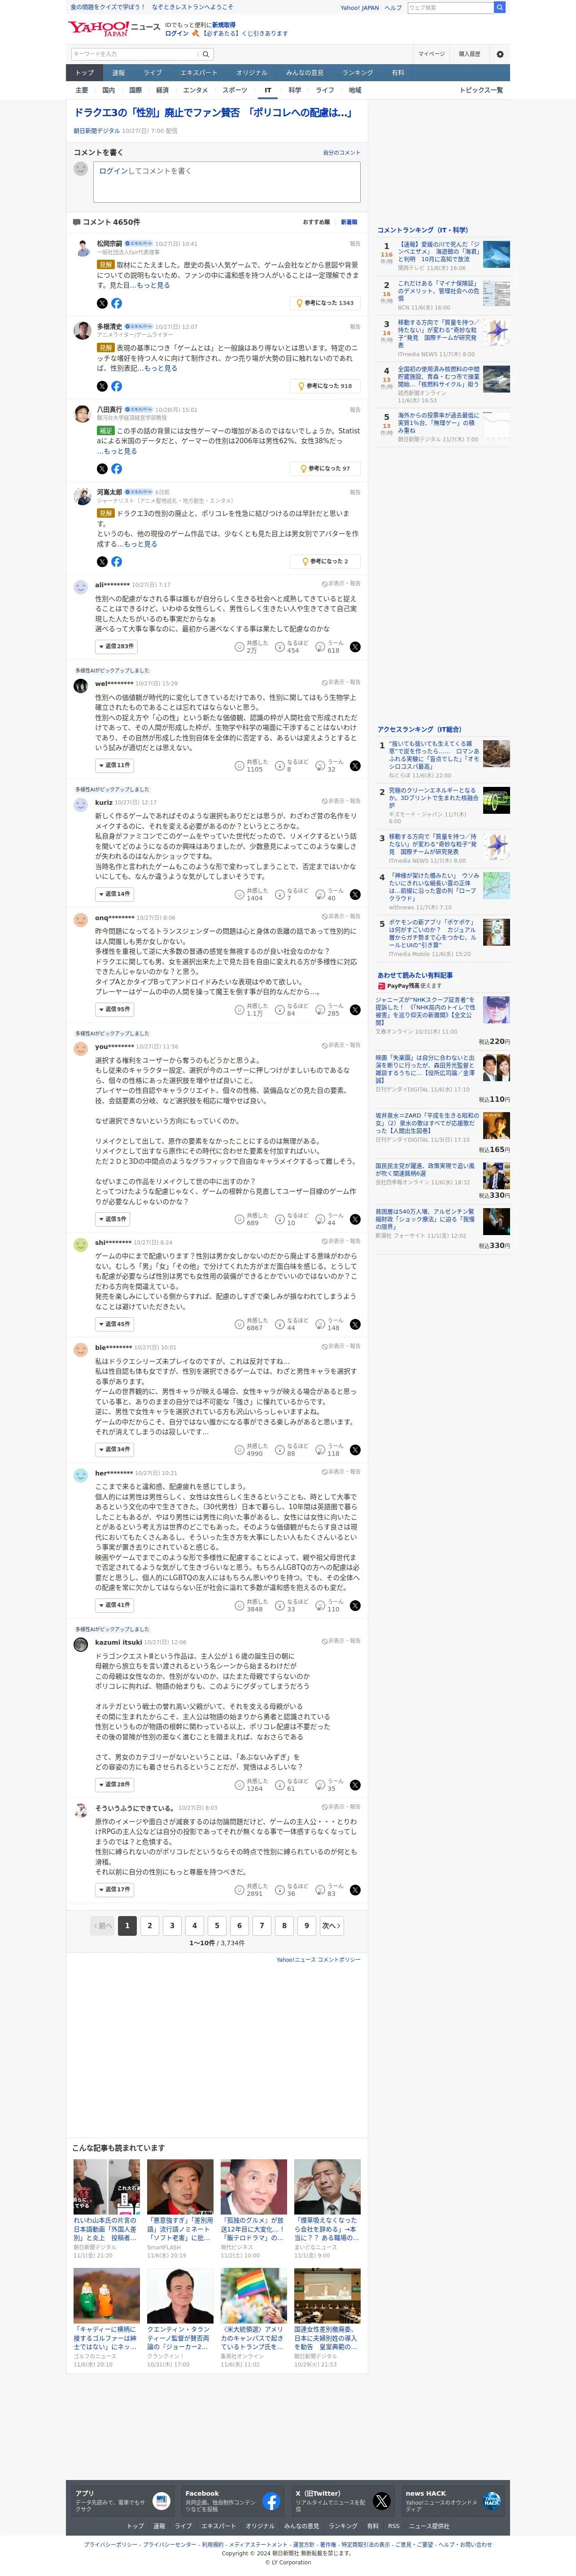Click the keyword search magnifier icon
Image resolution: width=576 pixels, height=2576 pixels.
206,54
